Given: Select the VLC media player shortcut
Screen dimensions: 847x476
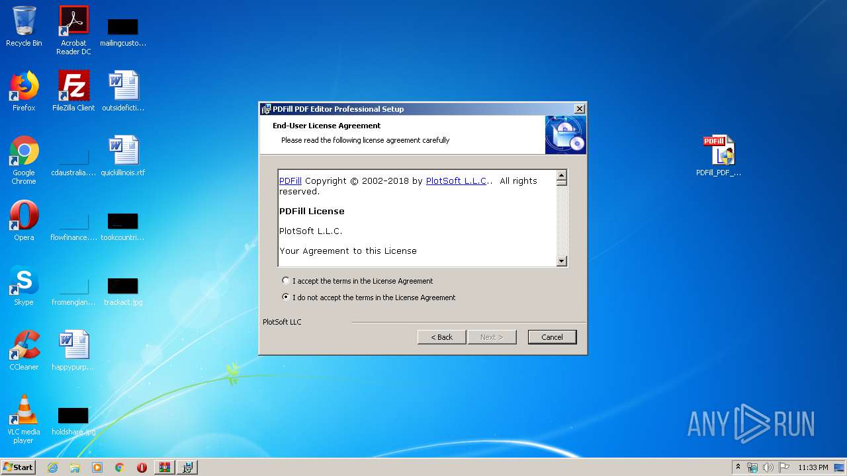Looking at the screenshot, I should point(24,419).
